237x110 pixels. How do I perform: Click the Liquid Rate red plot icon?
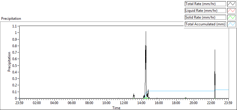tap(231, 11)
